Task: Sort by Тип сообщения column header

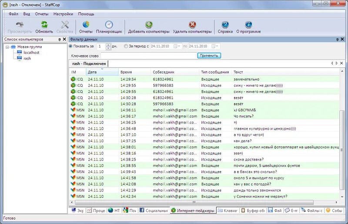Action: click(x=215, y=72)
